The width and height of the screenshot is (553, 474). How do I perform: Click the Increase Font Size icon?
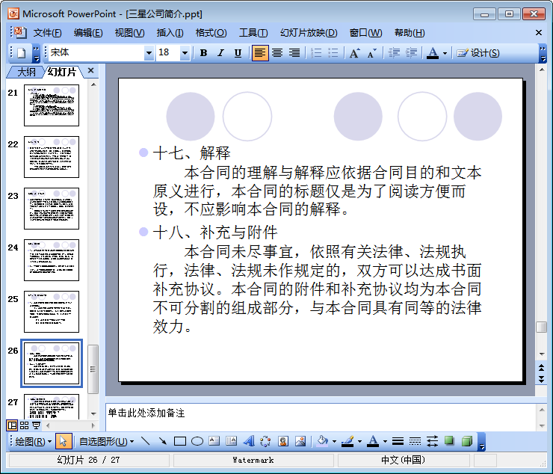[354, 53]
